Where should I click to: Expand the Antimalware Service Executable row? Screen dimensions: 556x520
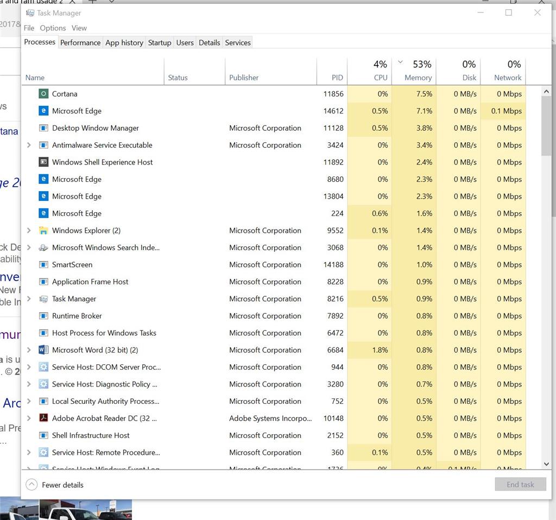[x=29, y=145]
